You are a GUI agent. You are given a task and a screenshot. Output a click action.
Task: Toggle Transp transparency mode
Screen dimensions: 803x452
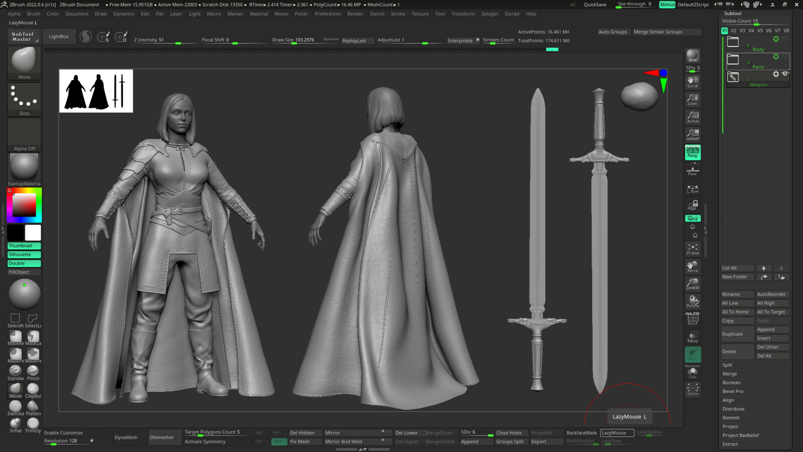tap(693, 336)
